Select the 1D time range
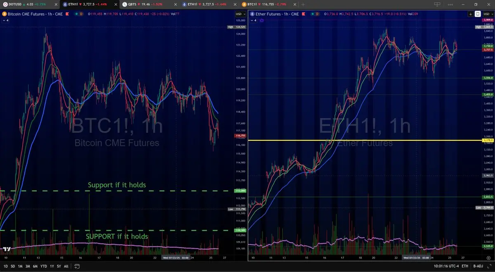495x272 pixels. 6,266
